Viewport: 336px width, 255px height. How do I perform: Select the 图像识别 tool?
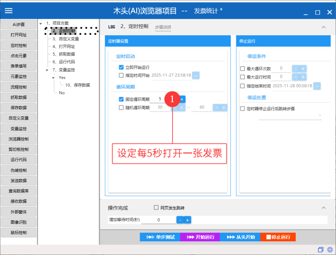point(19,222)
